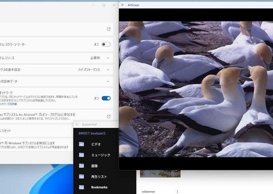
Task: Minimize the settings window
Action: 93,5
